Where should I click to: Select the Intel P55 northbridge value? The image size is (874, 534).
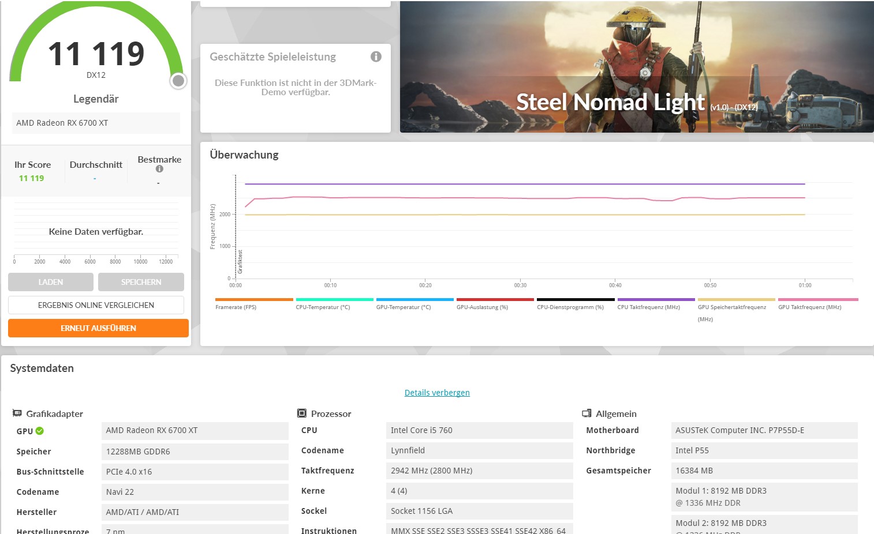(x=764, y=450)
